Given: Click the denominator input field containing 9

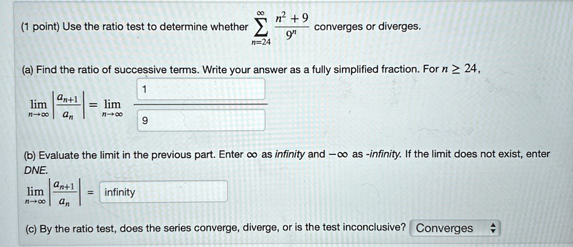Looking at the screenshot, I should pyautogui.click(x=201, y=120).
